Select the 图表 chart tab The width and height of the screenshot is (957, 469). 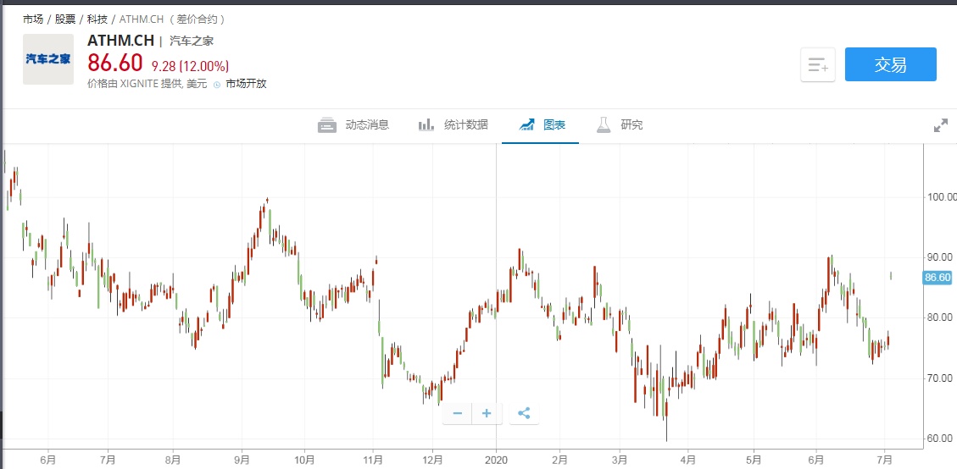[542, 125]
